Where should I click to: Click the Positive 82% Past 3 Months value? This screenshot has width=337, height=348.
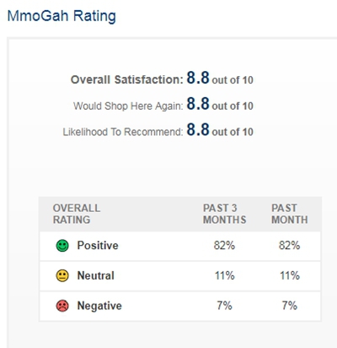coord(224,246)
